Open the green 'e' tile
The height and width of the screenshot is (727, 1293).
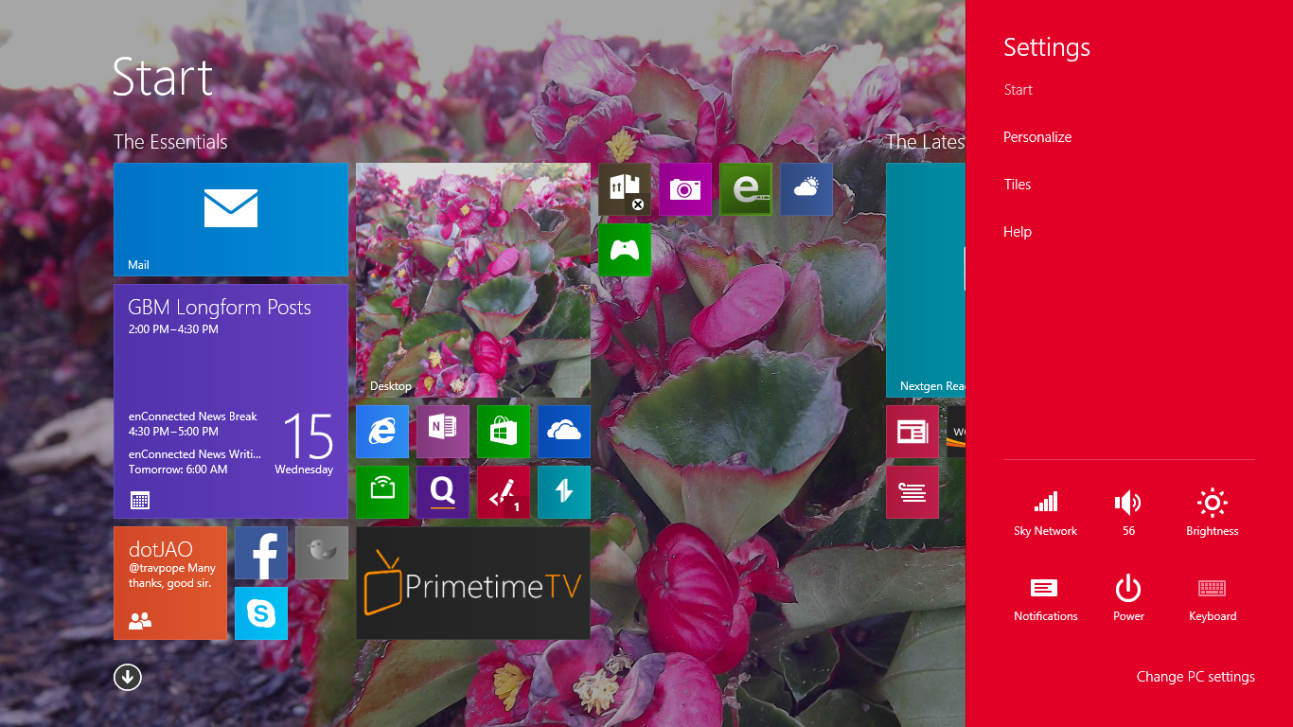[746, 189]
